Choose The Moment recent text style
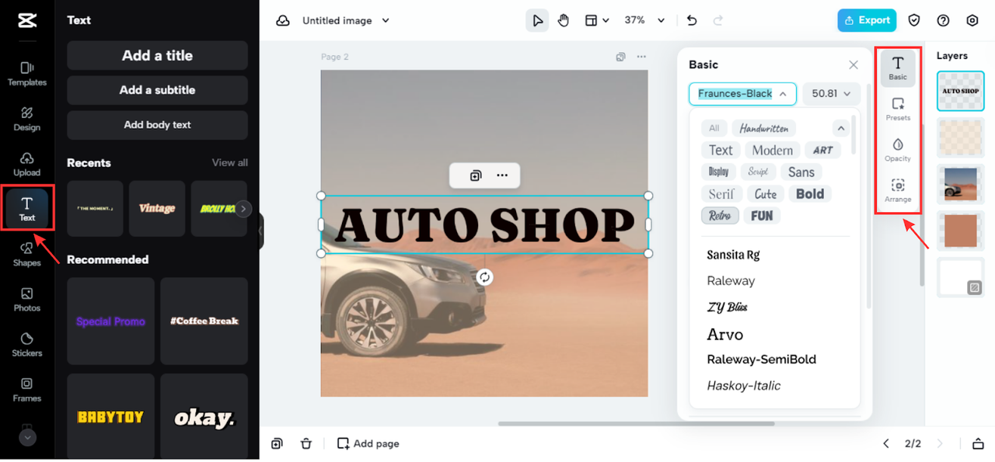This screenshot has width=995, height=462. coord(95,208)
